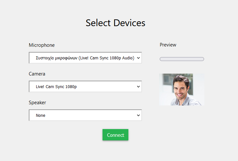
Task: Click the chevron arrow on the Camera dropdown
Action: [x=138, y=87]
